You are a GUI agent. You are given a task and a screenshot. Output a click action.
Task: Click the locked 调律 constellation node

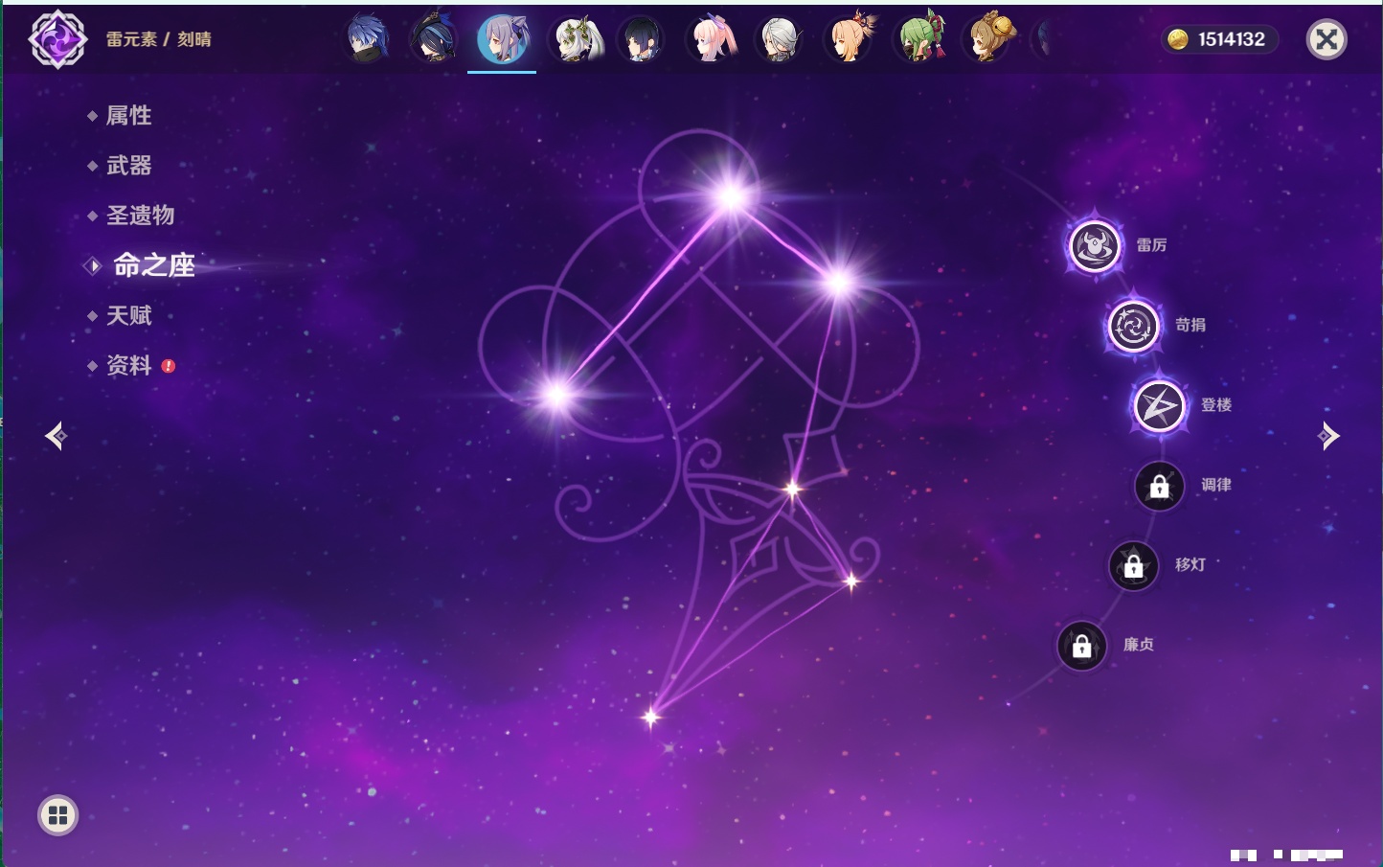coord(1159,487)
